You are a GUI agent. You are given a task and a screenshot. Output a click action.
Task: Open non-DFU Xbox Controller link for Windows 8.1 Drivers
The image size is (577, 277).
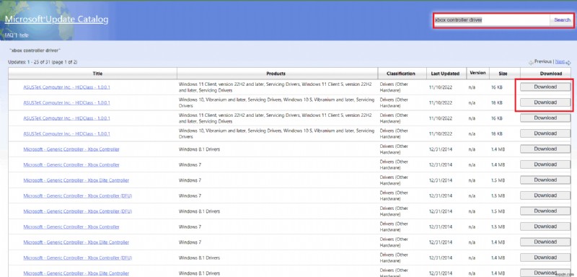coord(71,149)
